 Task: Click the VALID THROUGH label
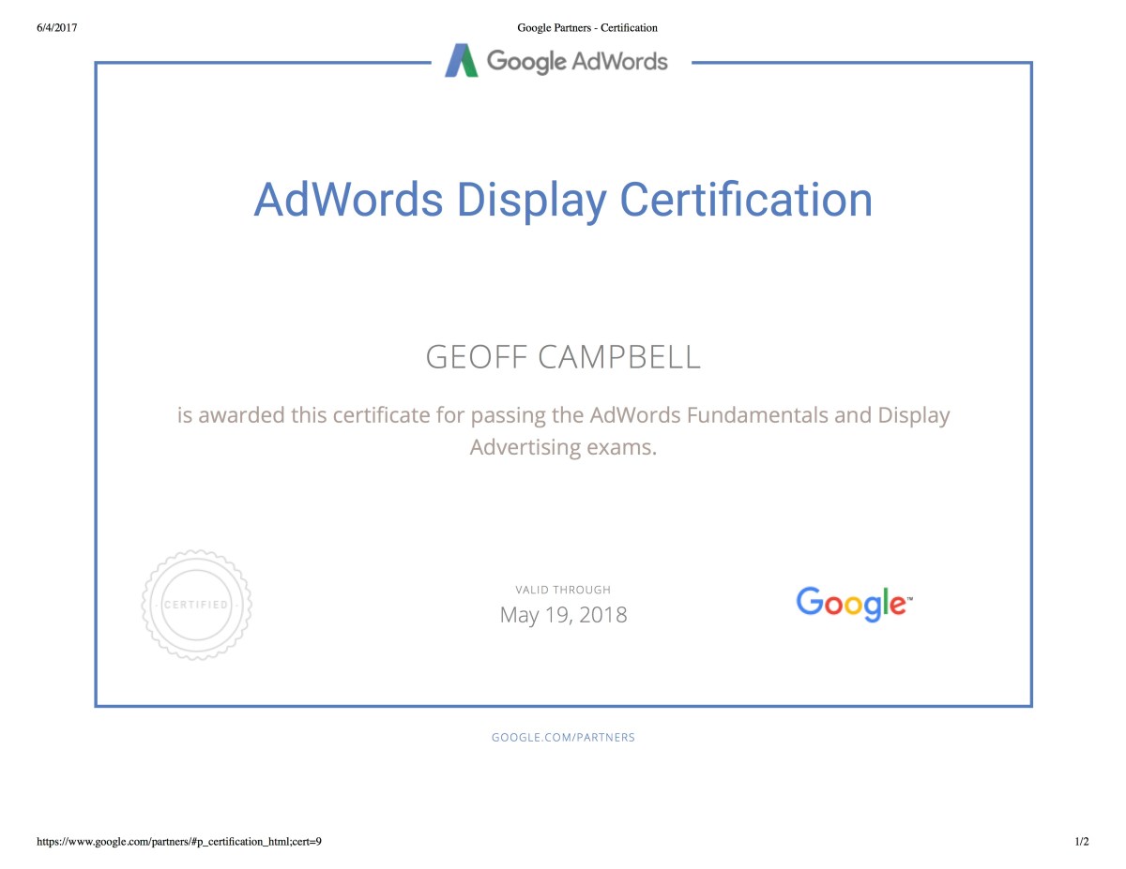coord(563,589)
